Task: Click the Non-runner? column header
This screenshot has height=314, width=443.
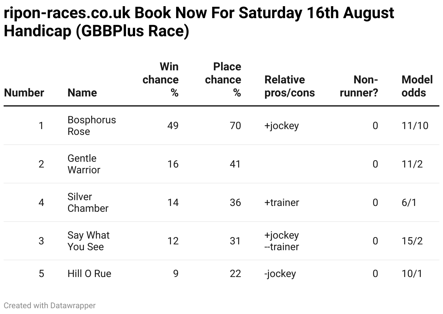Action: 359,86
